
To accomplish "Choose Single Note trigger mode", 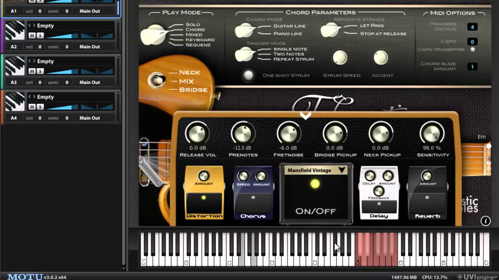I will click(290, 49).
